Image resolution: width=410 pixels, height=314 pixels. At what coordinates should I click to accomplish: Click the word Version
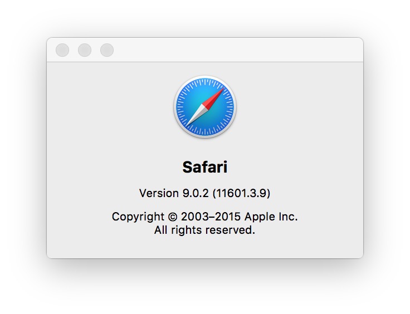pos(158,194)
